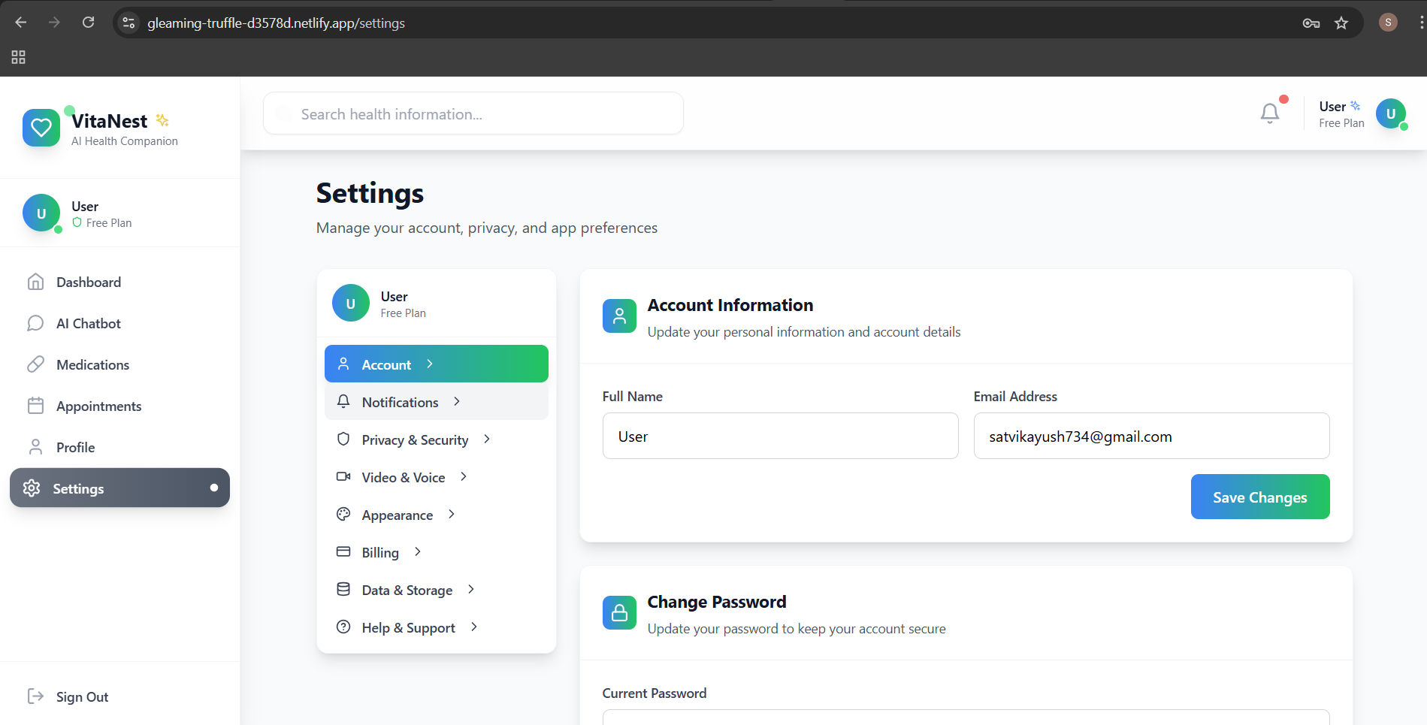Image resolution: width=1427 pixels, height=725 pixels.
Task: Click the Sign Out arrow icon
Action: point(35,696)
